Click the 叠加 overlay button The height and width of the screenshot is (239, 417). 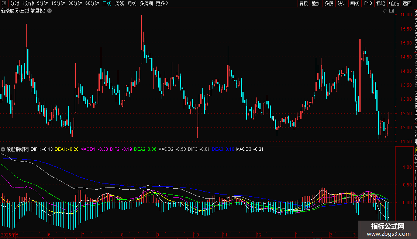[x=316, y=3]
